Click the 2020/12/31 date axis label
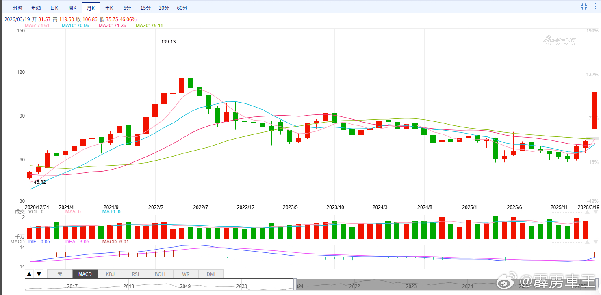 (x=37, y=207)
